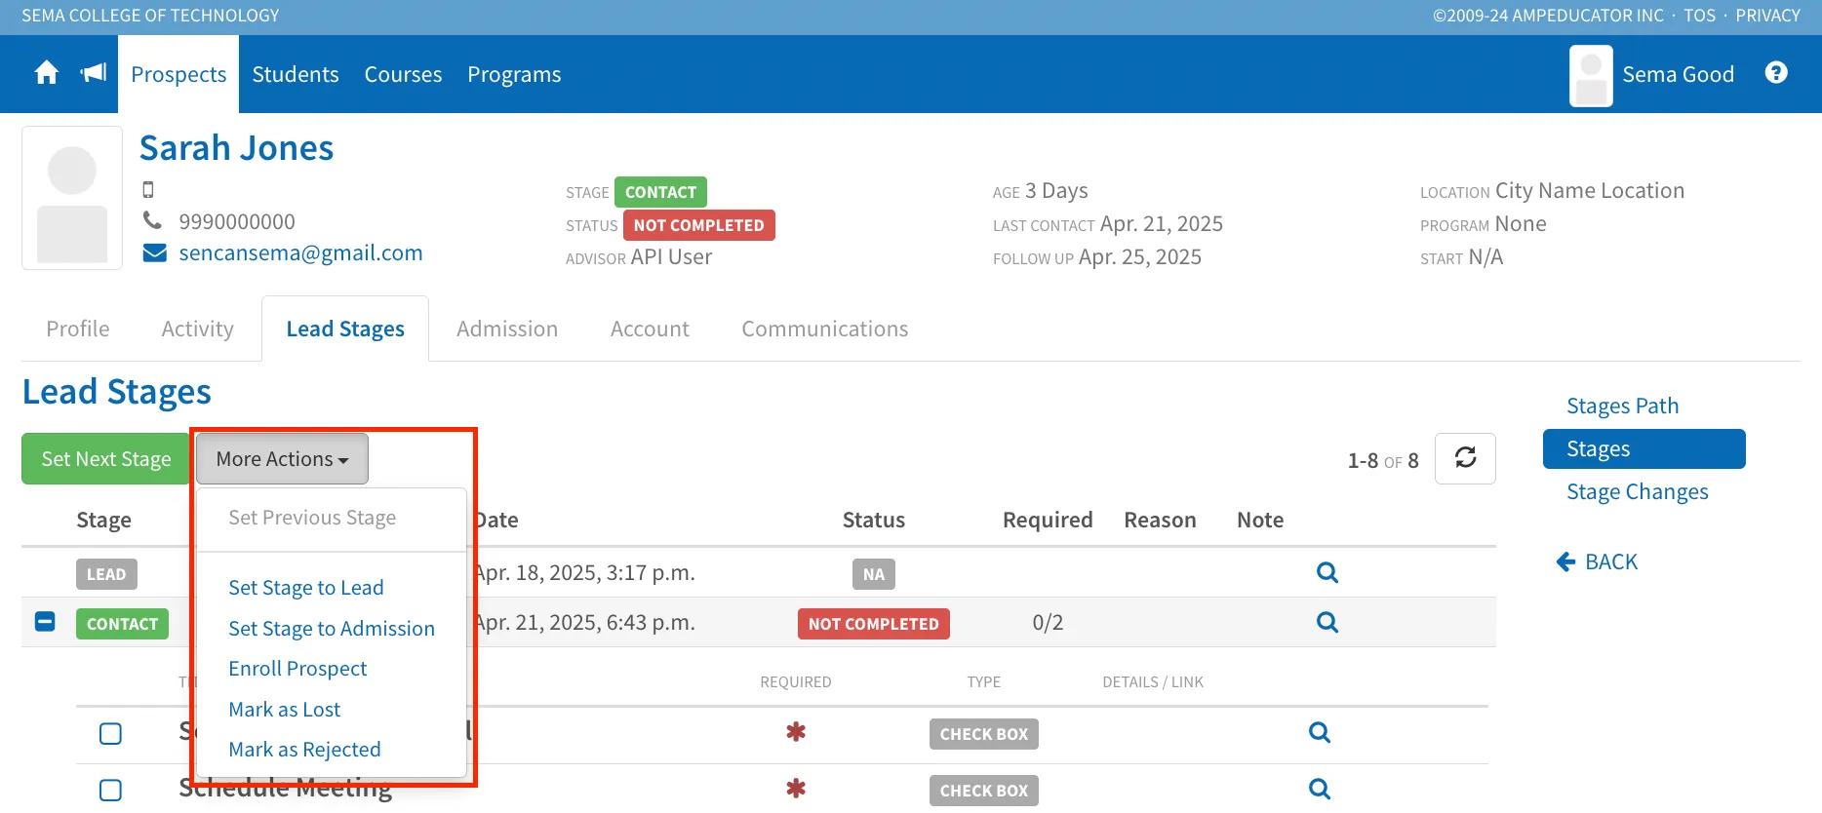Switch to the Account tab

pyautogui.click(x=650, y=329)
